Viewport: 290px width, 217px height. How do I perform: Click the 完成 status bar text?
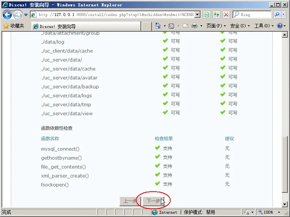(x=6, y=212)
